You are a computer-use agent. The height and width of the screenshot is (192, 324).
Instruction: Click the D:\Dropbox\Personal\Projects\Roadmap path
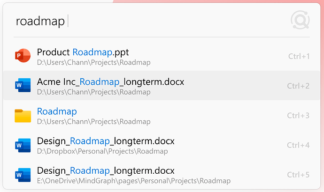tap(102, 151)
